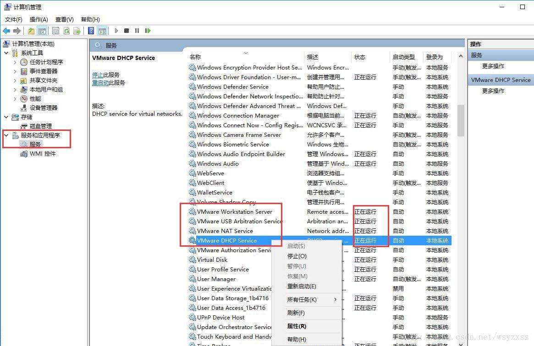Toggle the Show/Hide console tree icon
Image resolution: width=534 pixels, height=346 pixels.
point(42,31)
